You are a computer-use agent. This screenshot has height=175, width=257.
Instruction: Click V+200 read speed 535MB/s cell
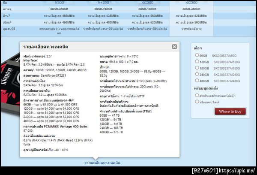(x=103, y=16)
